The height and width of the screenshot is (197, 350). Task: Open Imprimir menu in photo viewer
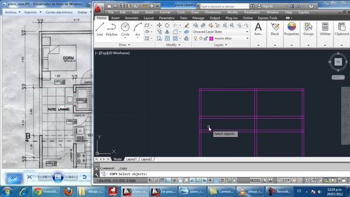click(33, 12)
